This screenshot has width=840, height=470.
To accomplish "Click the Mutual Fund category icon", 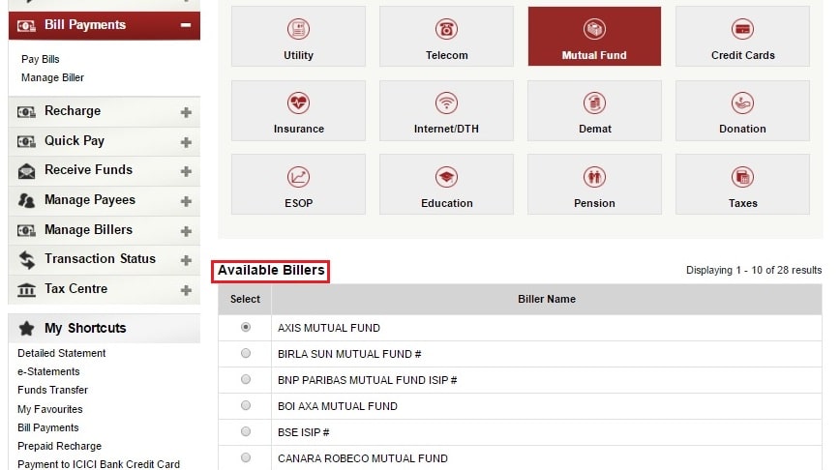I will coord(594,29).
